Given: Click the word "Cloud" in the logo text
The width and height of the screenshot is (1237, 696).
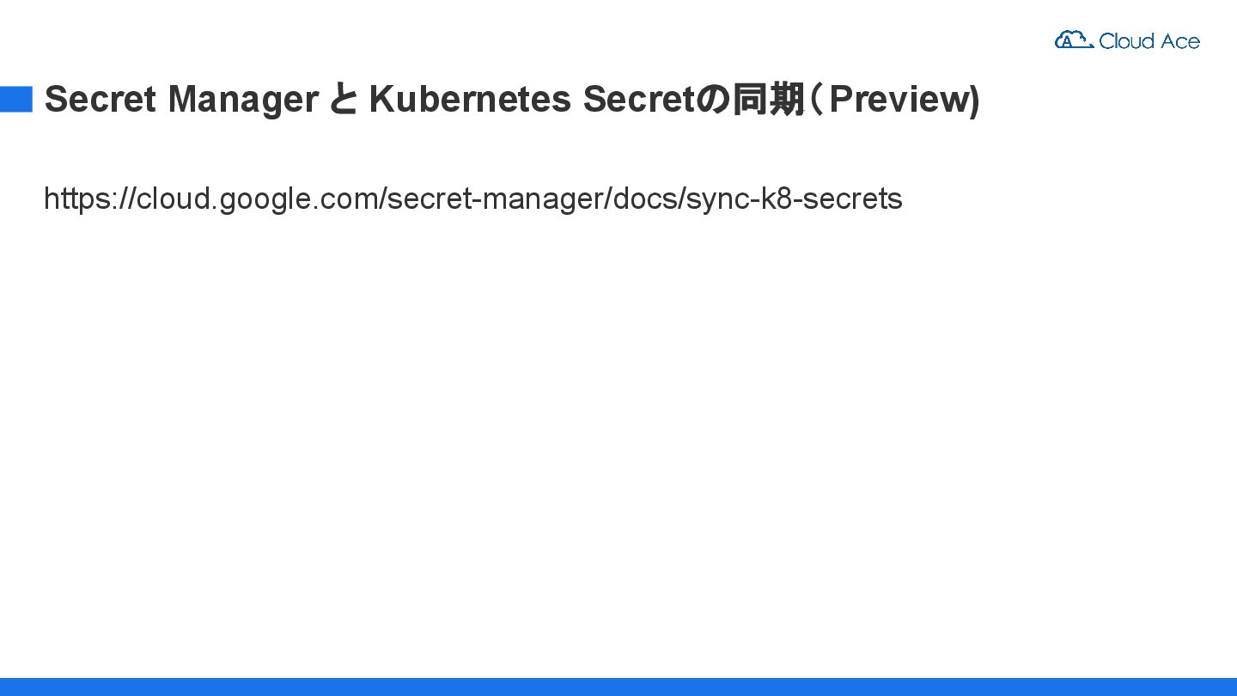Looking at the screenshot, I should click(x=1124, y=40).
